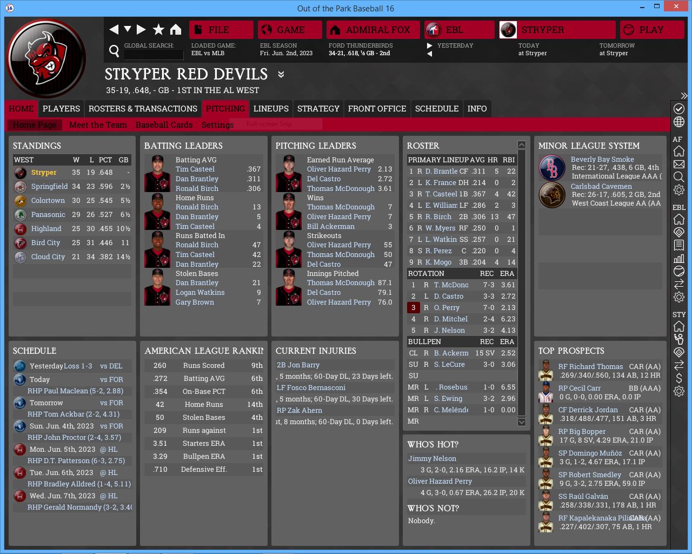Open the ADMIRAL FOX manager menu
The width and height of the screenshot is (692, 554).
(374, 30)
